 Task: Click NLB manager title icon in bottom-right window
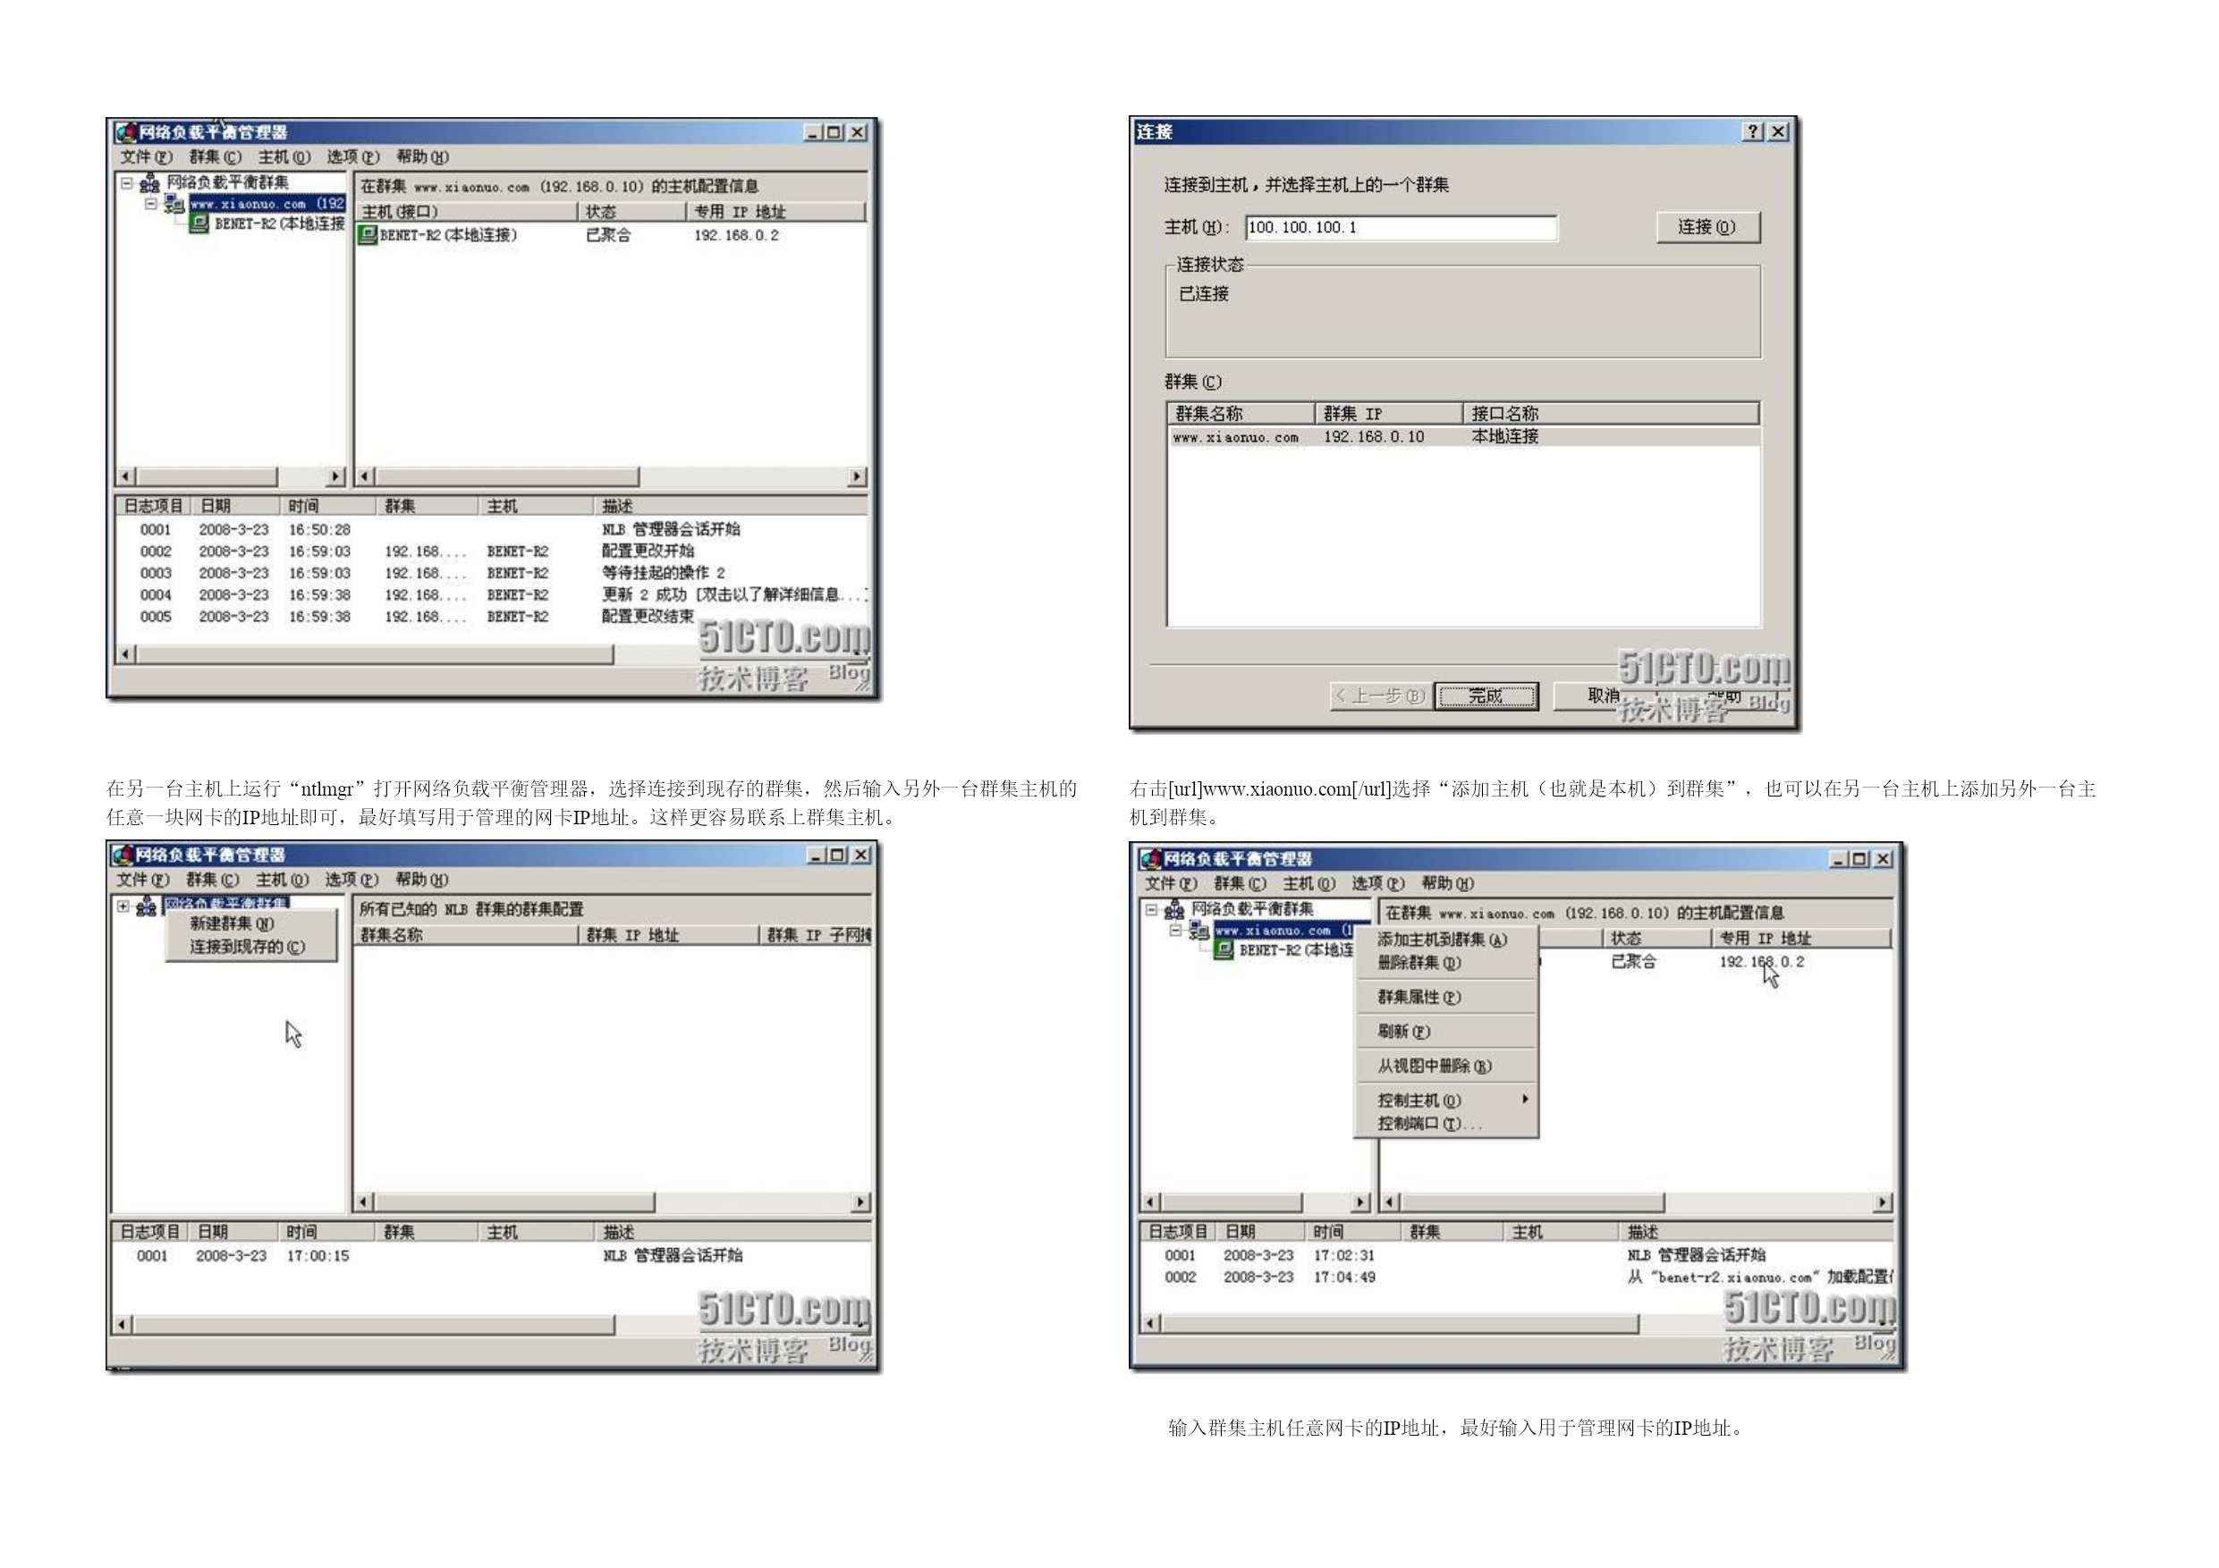[x=1150, y=859]
